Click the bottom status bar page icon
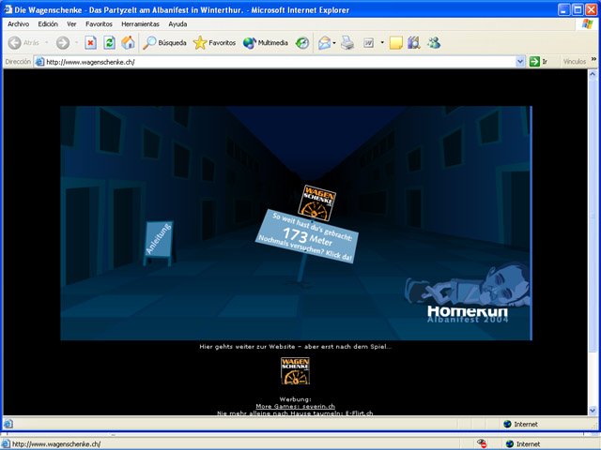 coord(7,443)
